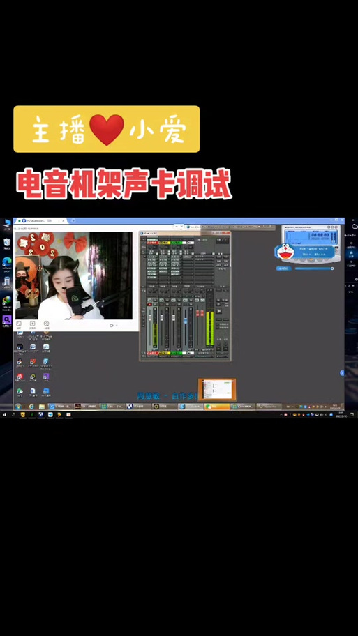Click the orange-framed window thumbnail preview

point(217,390)
